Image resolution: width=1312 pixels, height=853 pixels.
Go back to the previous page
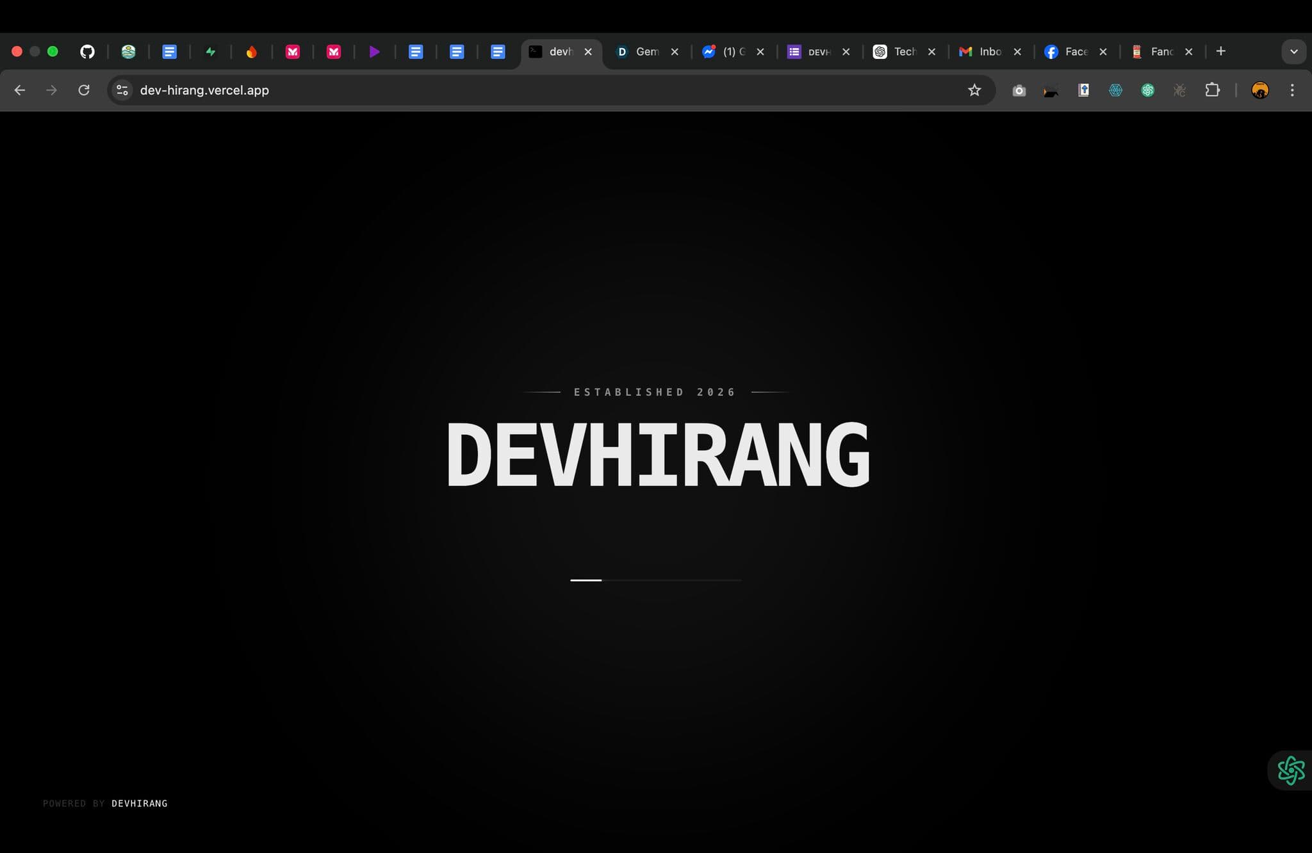[20, 90]
